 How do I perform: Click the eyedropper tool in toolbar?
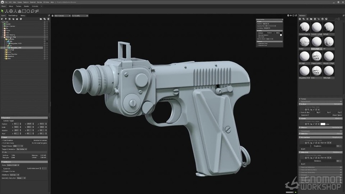37,10
